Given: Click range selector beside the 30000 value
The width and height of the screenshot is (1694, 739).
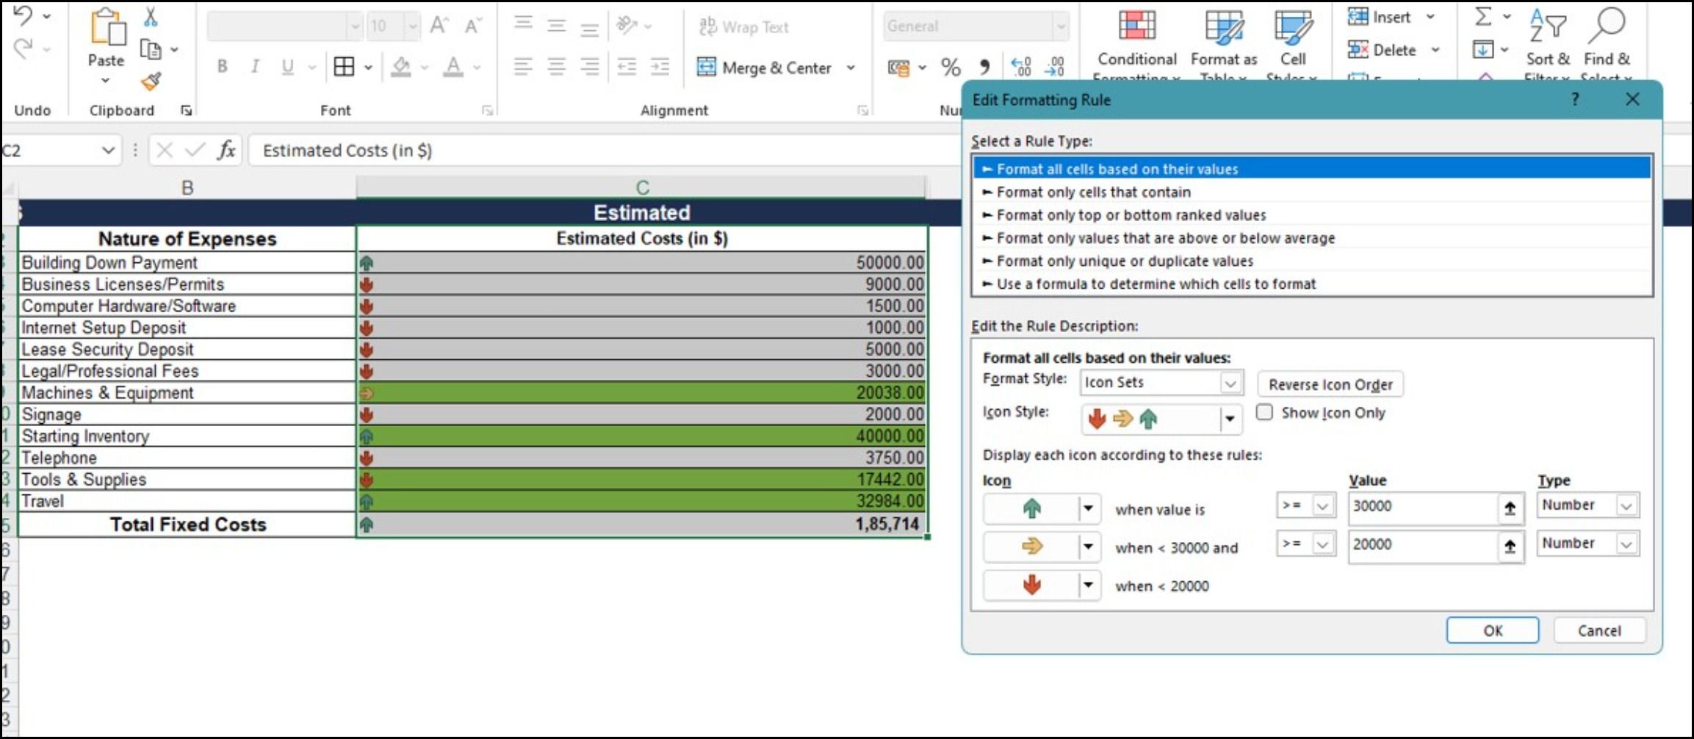Looking at the screenshot, I should 1510,507.
